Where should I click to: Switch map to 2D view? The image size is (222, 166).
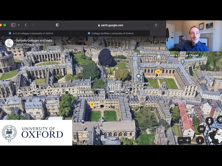pyautogui.click(x=201, y=129)
